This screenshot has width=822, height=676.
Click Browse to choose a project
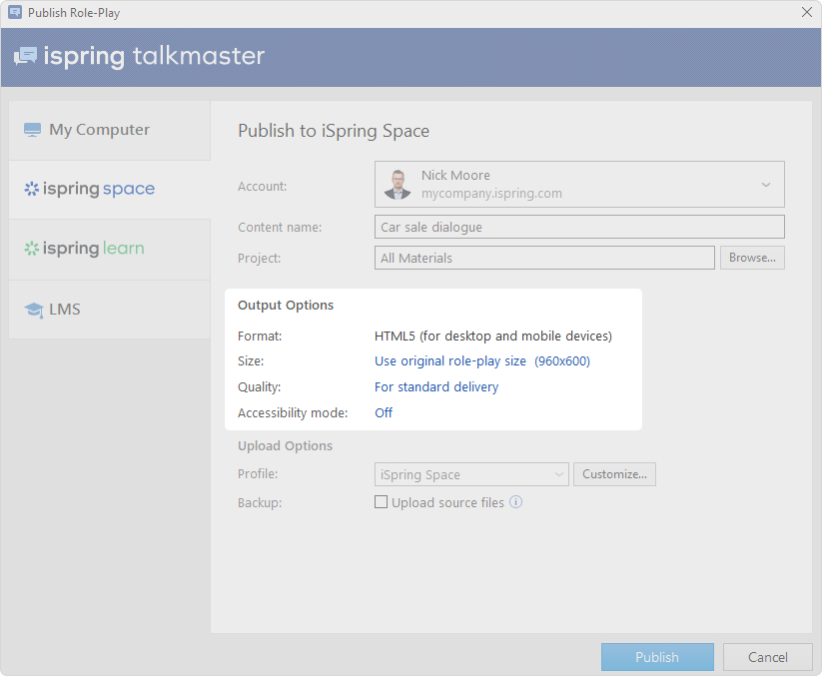[x=752, y=258]
